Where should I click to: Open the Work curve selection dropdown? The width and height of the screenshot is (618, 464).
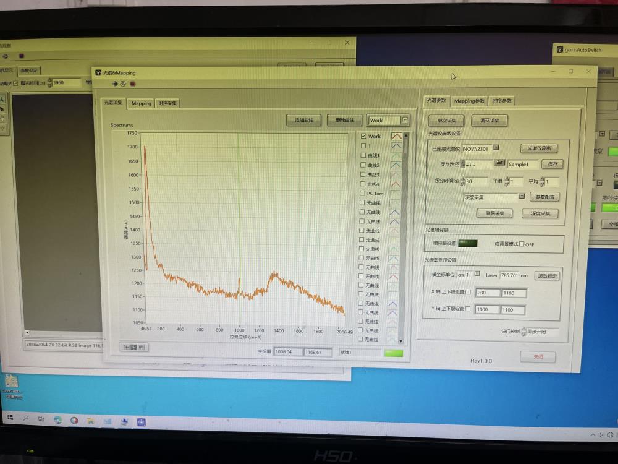click(x=405, y=120)
